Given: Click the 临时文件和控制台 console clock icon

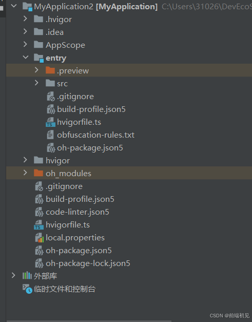Looking at the screenshot, I should pos(27,289).
